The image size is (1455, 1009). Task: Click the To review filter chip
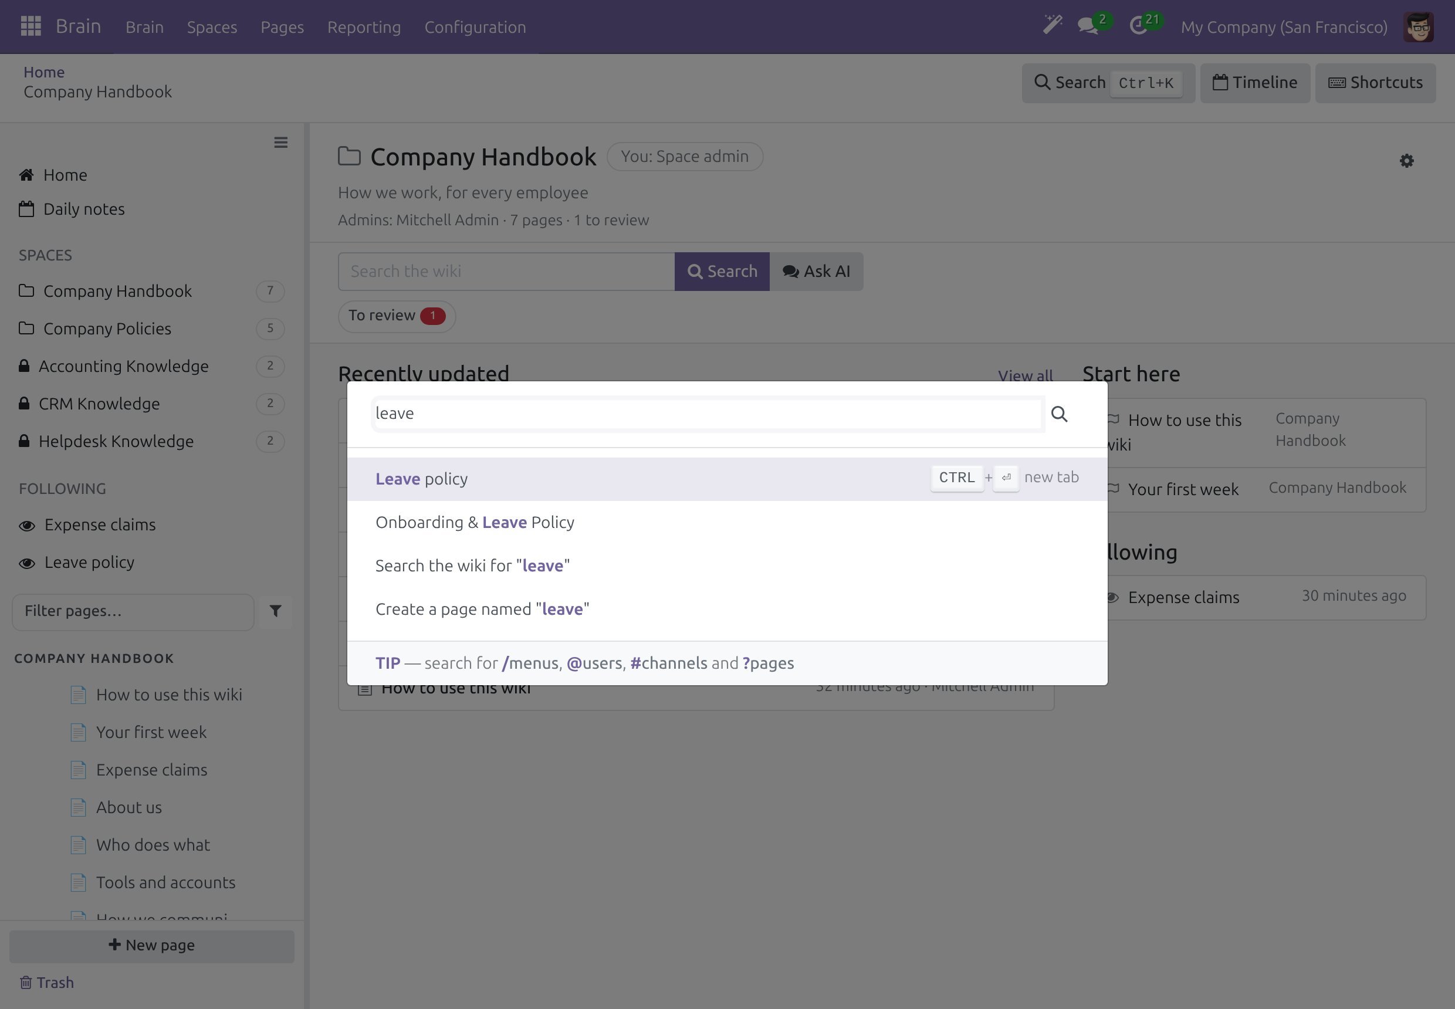(397, 316)
